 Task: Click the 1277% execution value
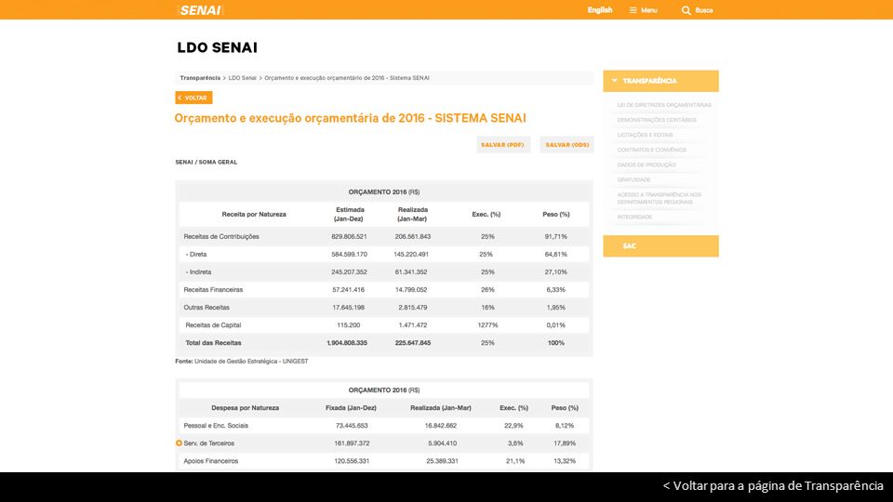pyautogui.click(x=487, y=325)
